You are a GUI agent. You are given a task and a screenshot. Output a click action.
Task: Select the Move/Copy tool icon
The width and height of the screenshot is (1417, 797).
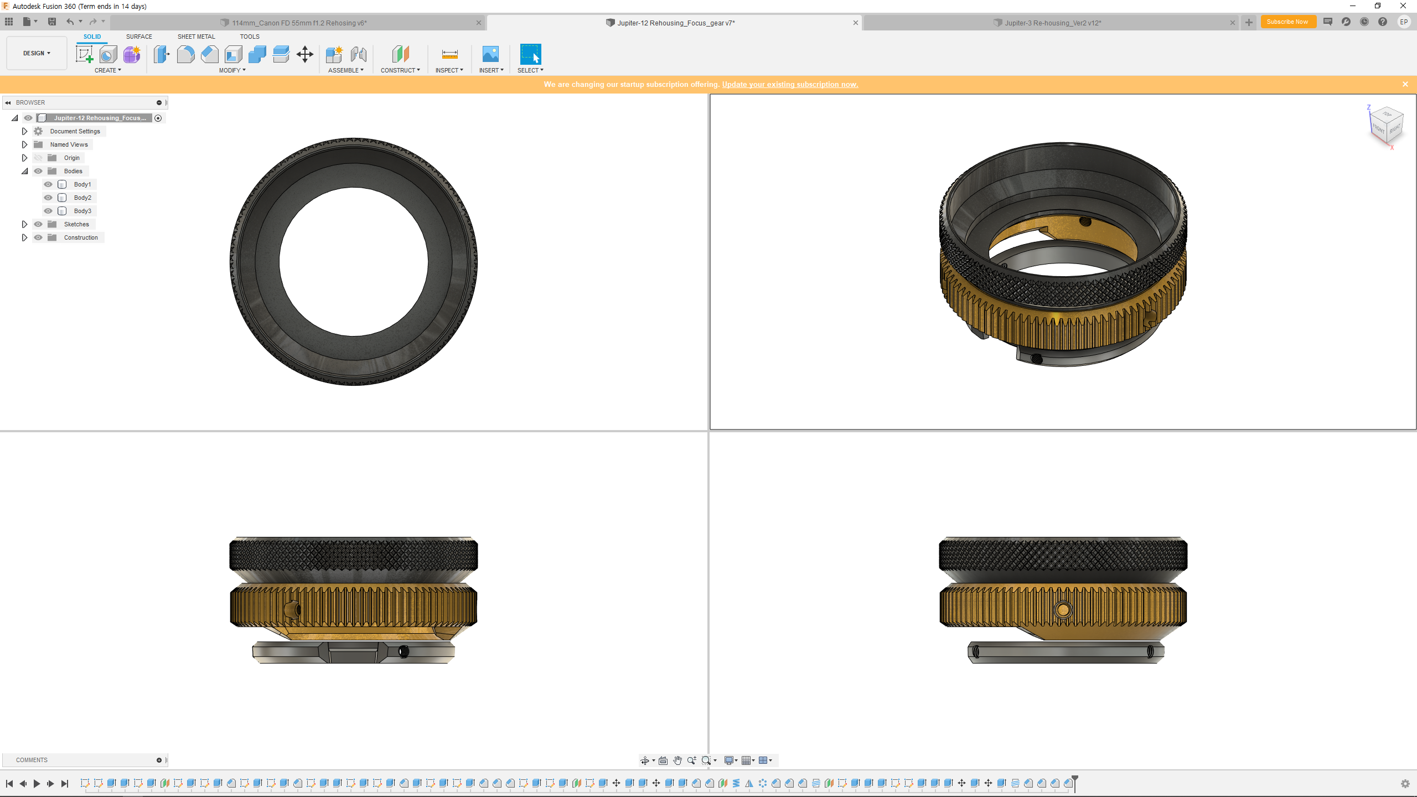tap(305, 54)
